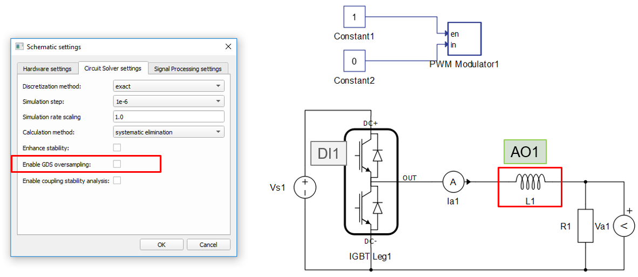This screenshot has height=277, width=638.
Task: Select the Constant2 block
Action: 354,61
